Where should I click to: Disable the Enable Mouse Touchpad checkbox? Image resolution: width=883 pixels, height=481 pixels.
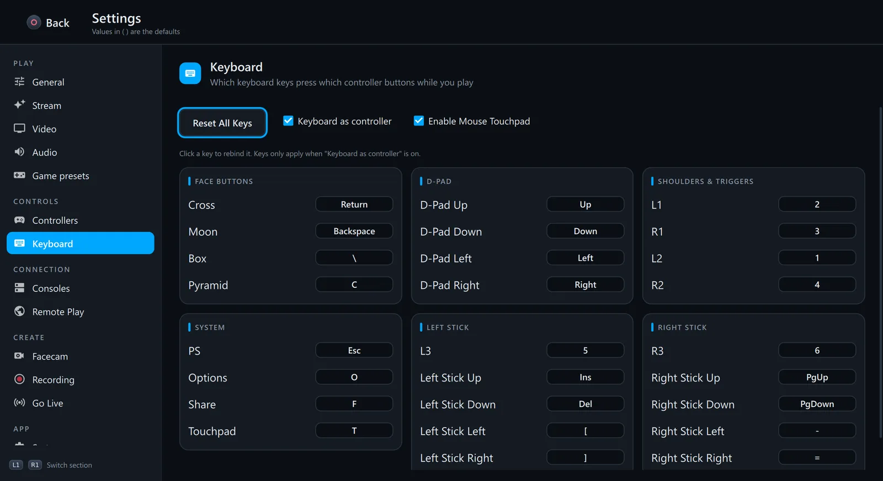click(419, 120)
